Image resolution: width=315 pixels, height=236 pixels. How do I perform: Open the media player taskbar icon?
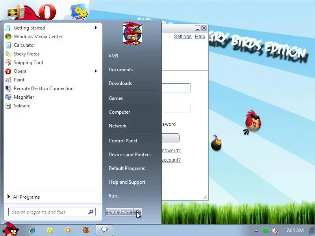tap(68, 230)
